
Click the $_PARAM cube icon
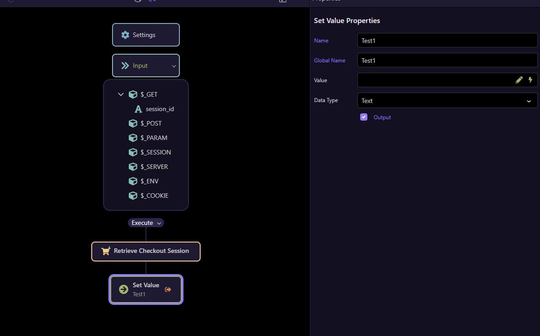(x=133, y=138)
